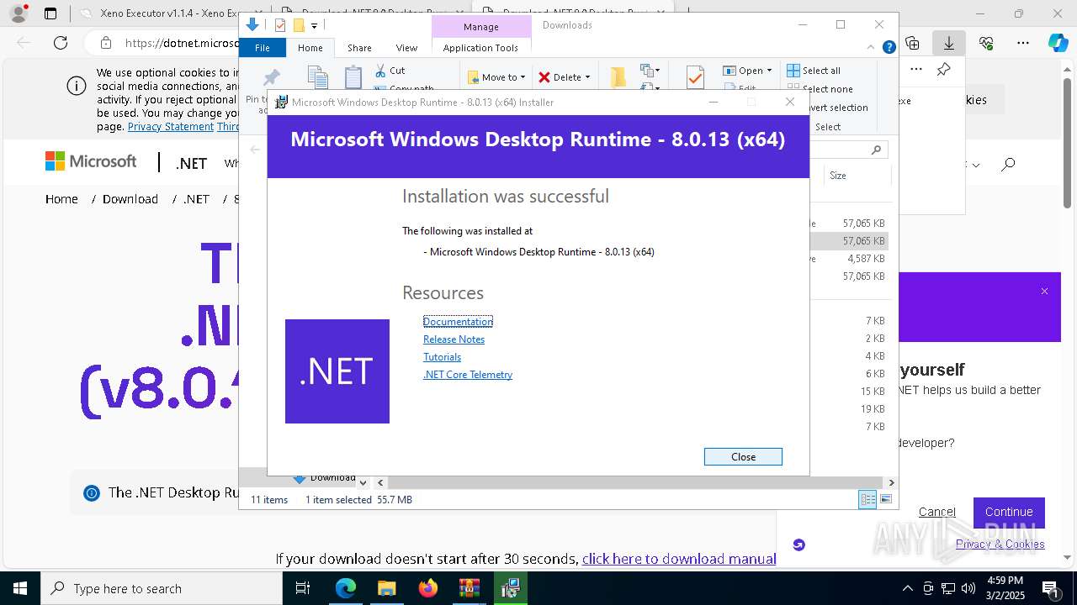
Task: Click the New folder icon in ribbon
Action: tap(618, 76)
